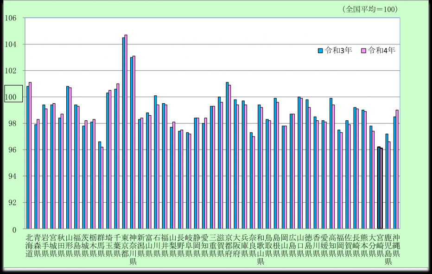
Task: Select the 北海道 axis label
Action: coord(29,246)
